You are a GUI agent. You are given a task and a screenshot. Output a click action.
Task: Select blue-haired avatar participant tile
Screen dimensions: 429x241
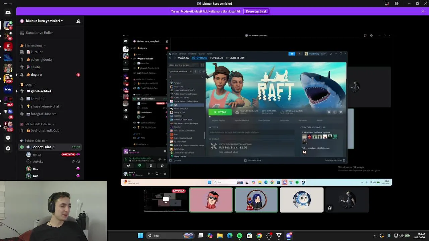(256, 200)
